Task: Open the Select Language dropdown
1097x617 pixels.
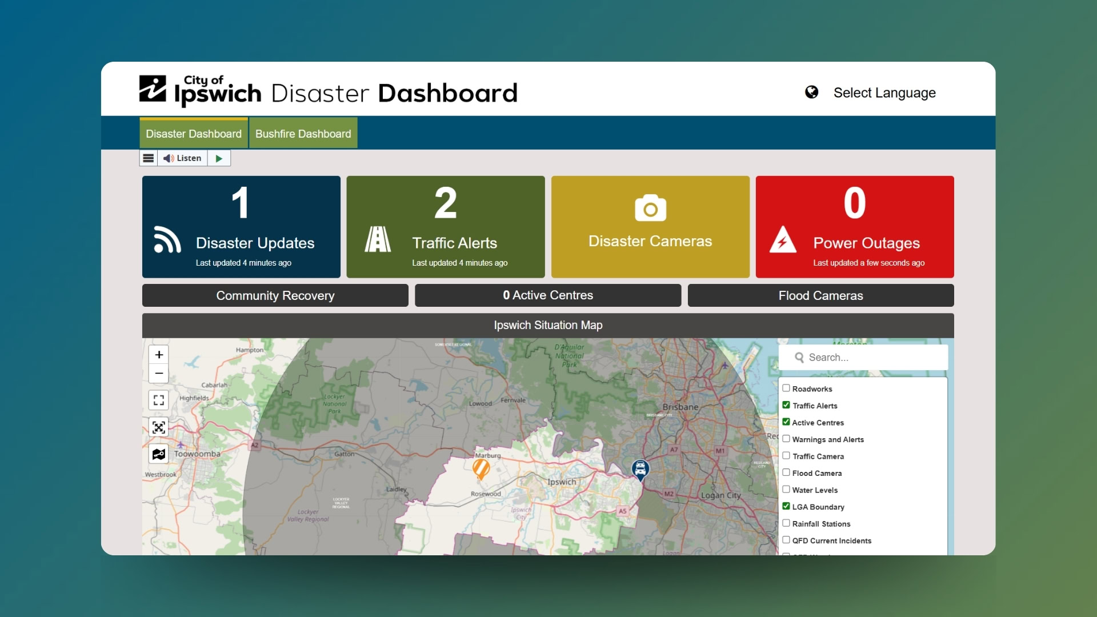Action: [884, 93]
